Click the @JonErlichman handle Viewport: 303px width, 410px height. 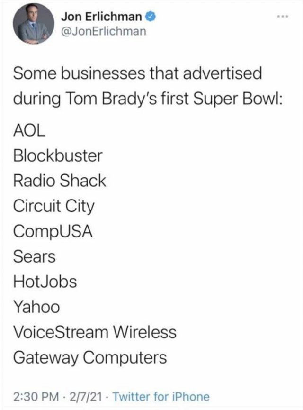pyautogui.click(x=103, y=32)
